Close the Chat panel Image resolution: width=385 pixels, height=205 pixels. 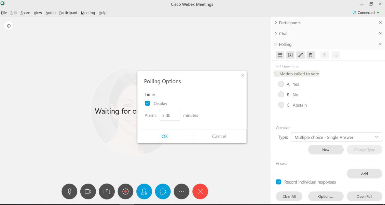click(x=380, y=33)
